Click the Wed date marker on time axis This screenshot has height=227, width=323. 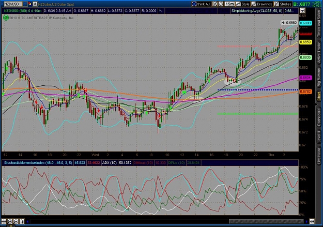95,155
